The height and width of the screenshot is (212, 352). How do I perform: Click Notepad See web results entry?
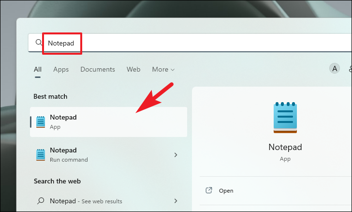point(109,201)
